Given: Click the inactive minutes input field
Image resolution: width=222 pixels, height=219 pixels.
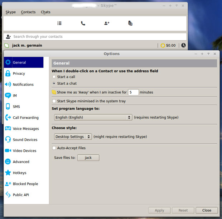Looking at the screenshot, I should (x=133, y=92).
